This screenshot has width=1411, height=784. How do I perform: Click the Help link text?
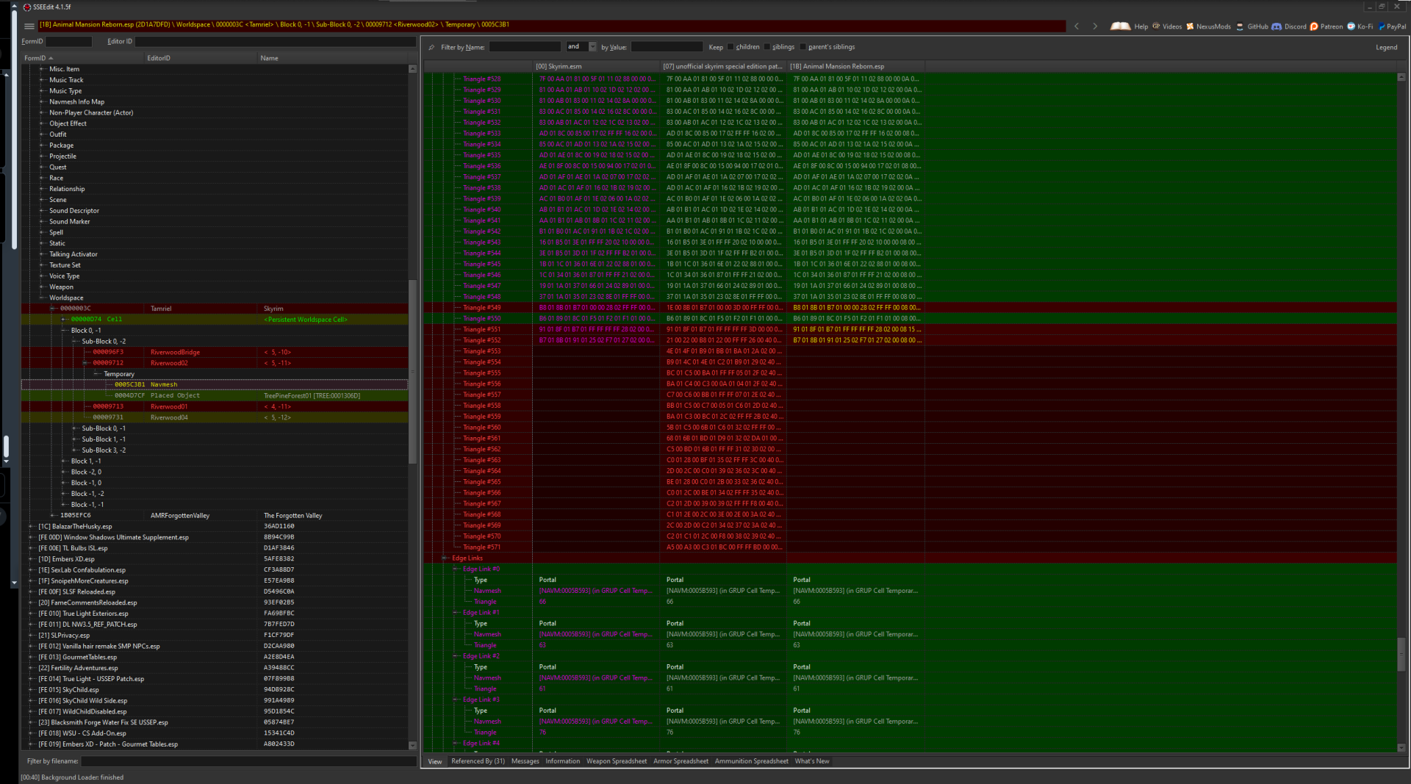[1141, 26]
